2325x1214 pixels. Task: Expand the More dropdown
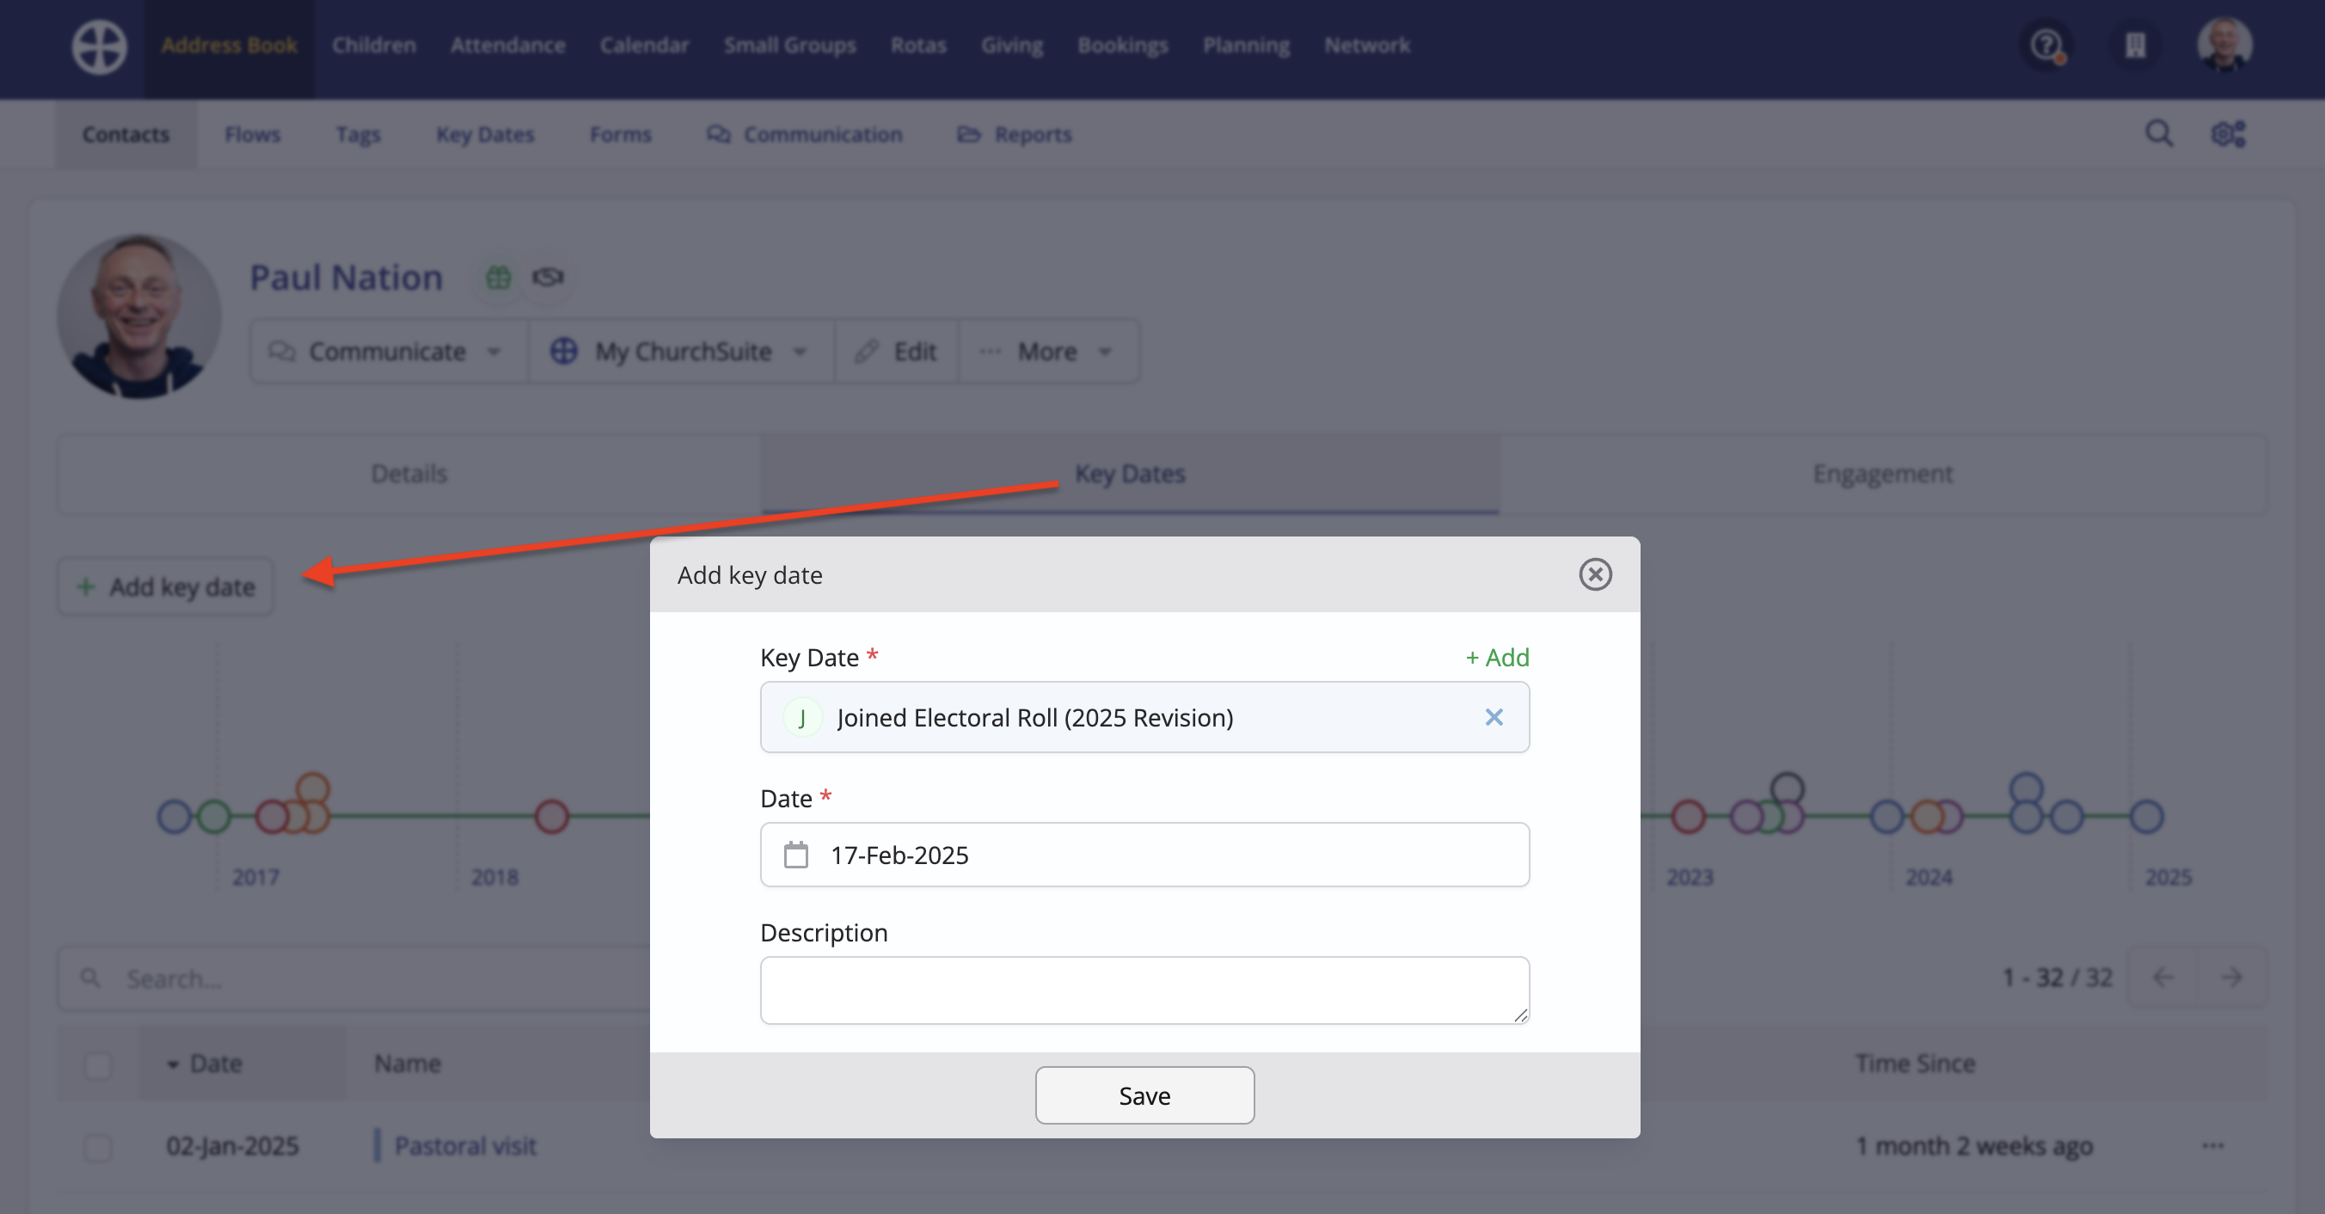1048,351
